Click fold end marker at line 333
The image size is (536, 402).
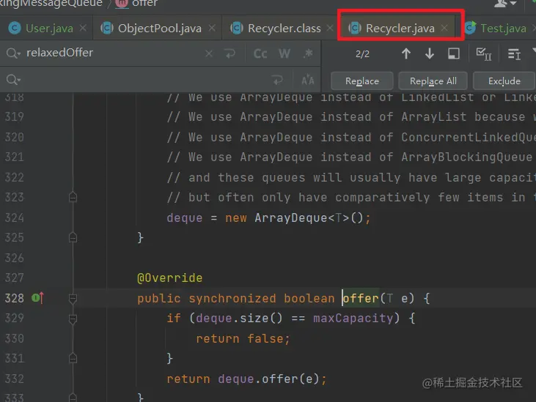point(73,398)
